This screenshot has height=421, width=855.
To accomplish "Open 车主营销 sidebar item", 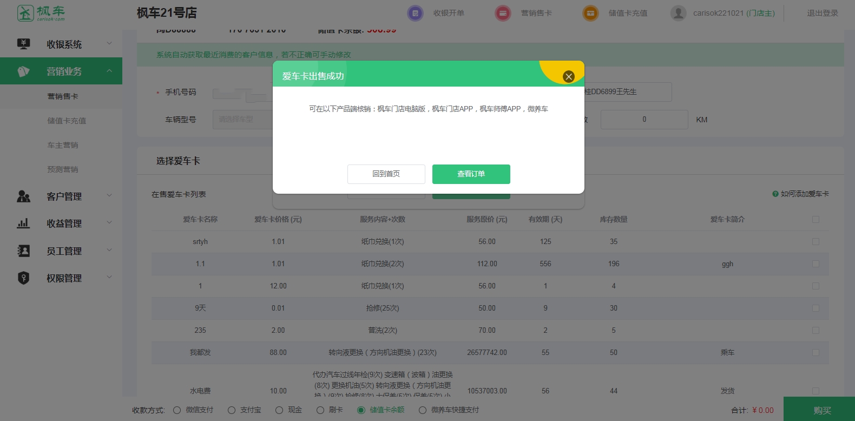I will click(63, 145).
